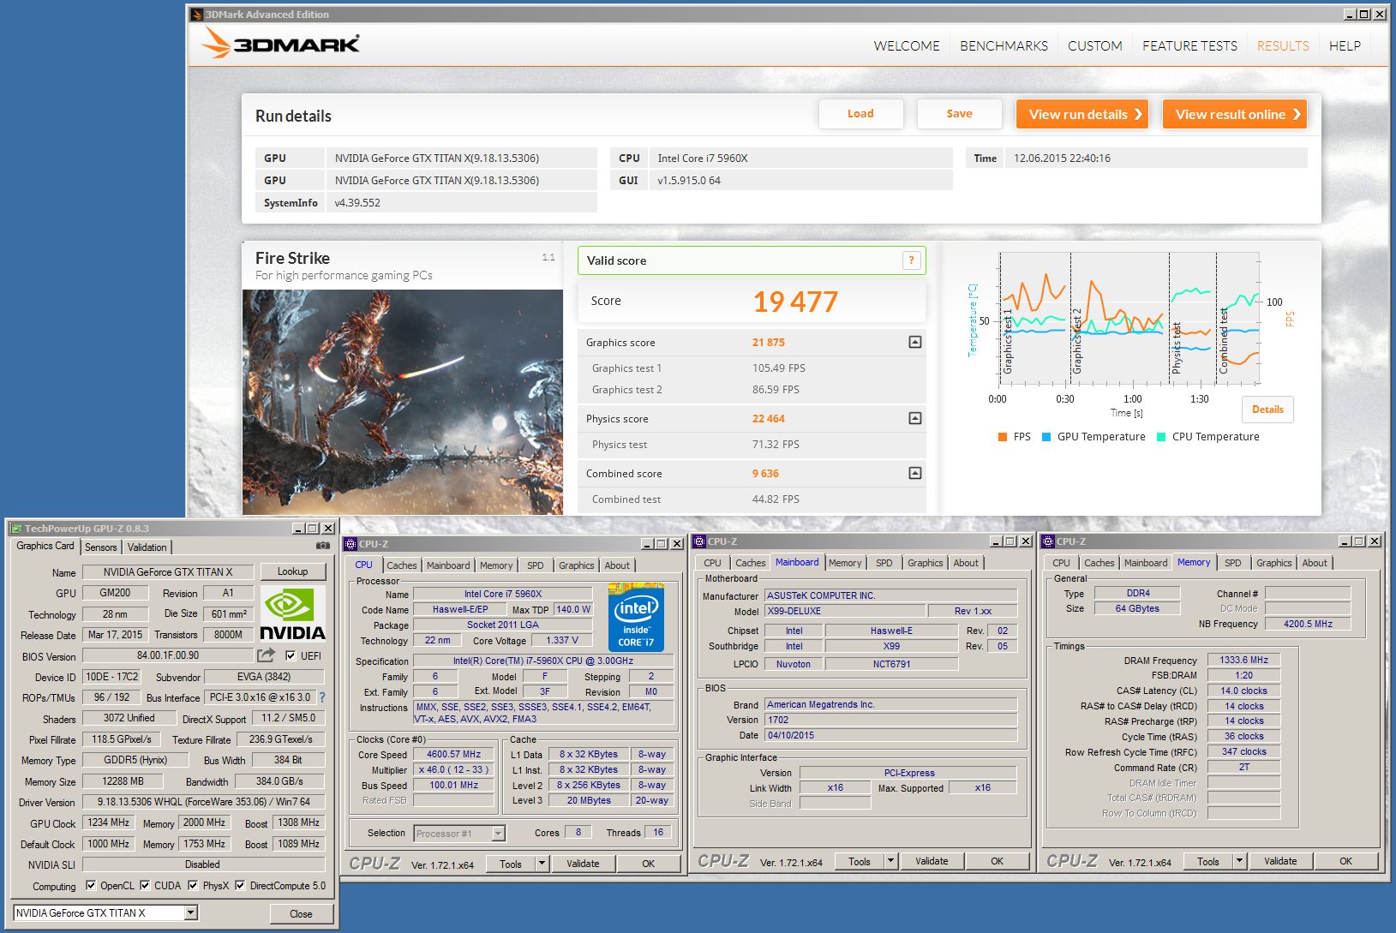Collapse the Graphics score section

tap(915, 342)
